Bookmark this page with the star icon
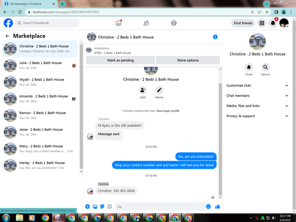 click(x=267, y=12)
